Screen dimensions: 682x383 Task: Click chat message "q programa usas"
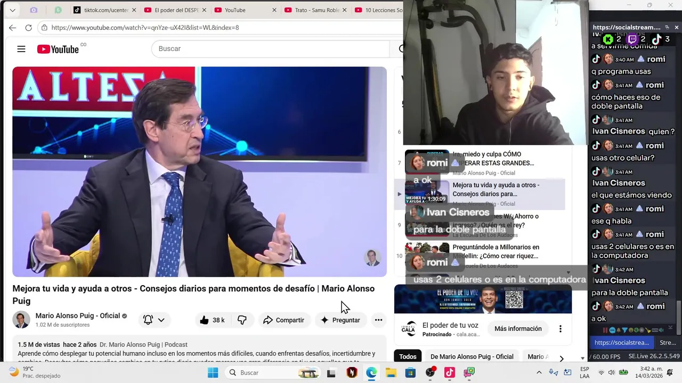click(621, 71)
